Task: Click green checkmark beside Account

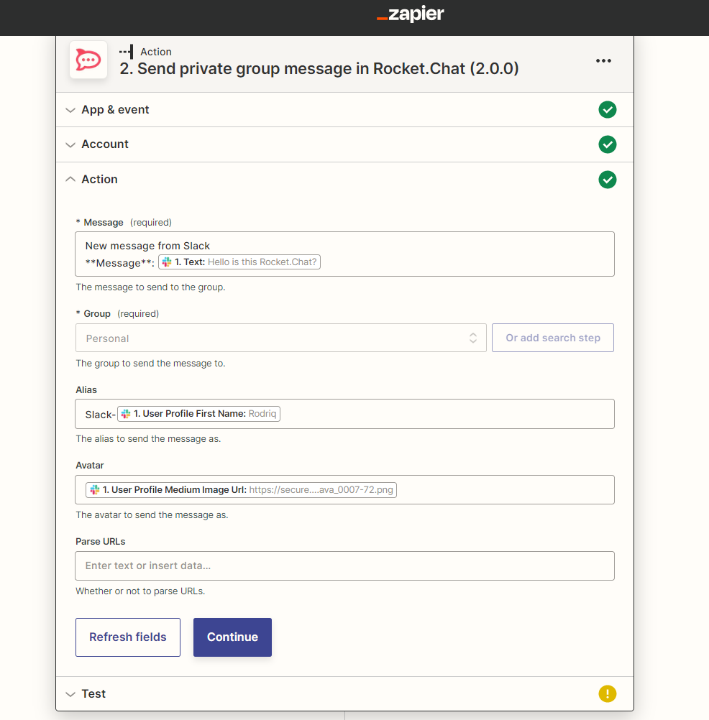Action: tap(608, 144)
